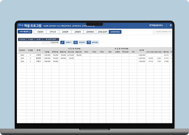Click the magnifier icon in the top search box

tap(154, 32)
